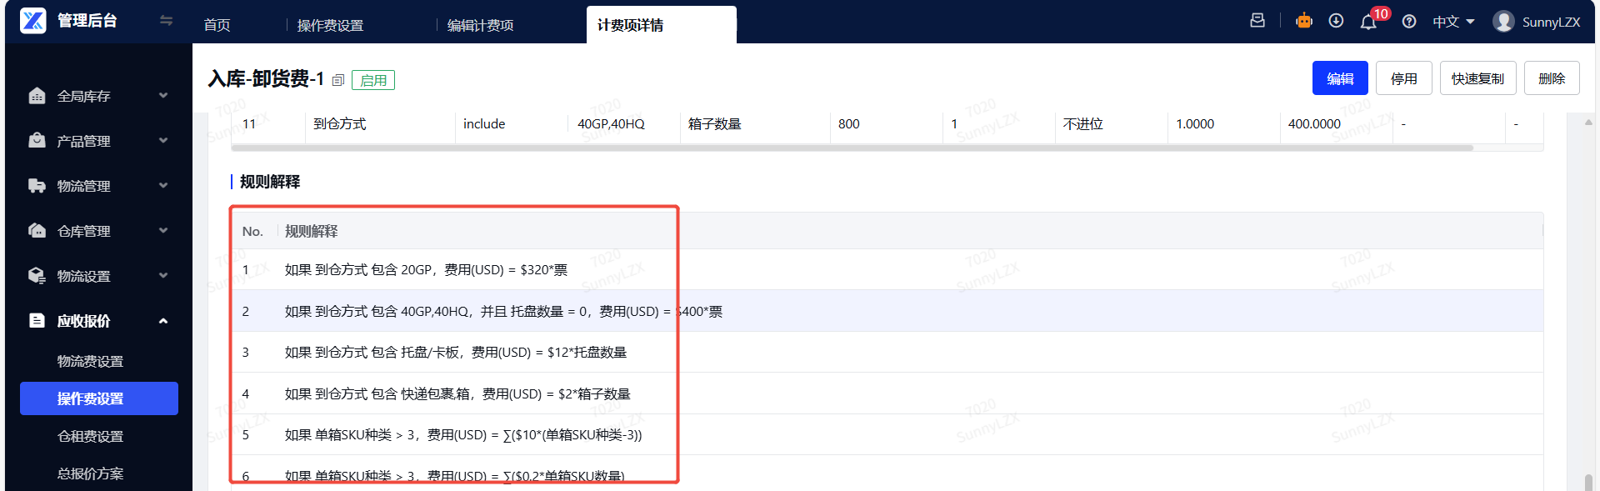1600x491 pixels.
Task: Click the 物流管理 truck icon
Action: click(x=37, y=186)
